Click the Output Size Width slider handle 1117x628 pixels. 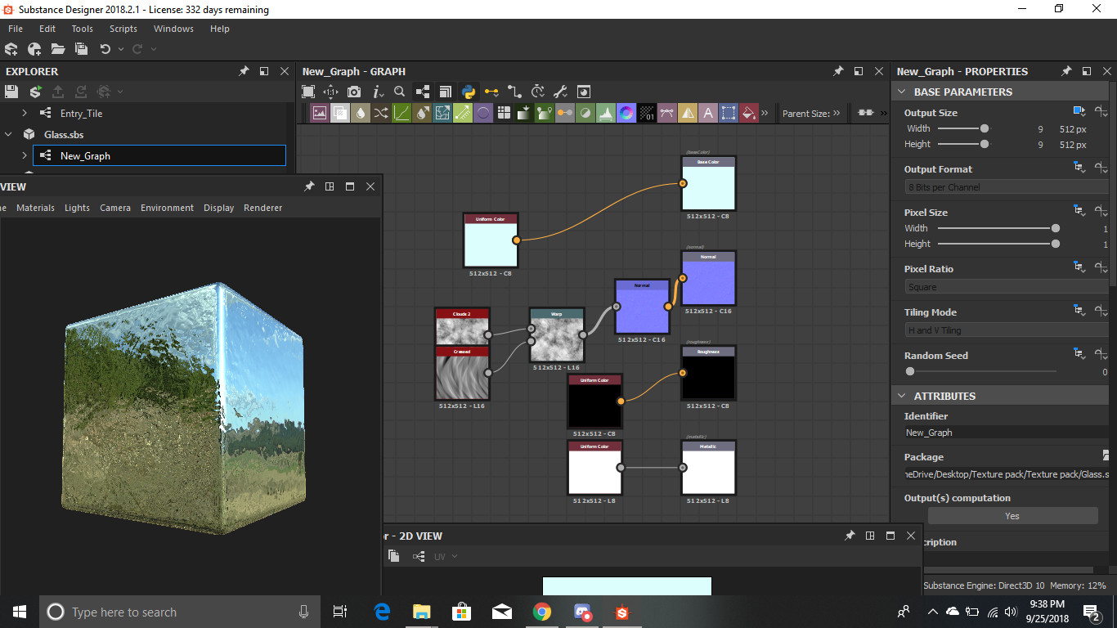[x=985, y=128]
